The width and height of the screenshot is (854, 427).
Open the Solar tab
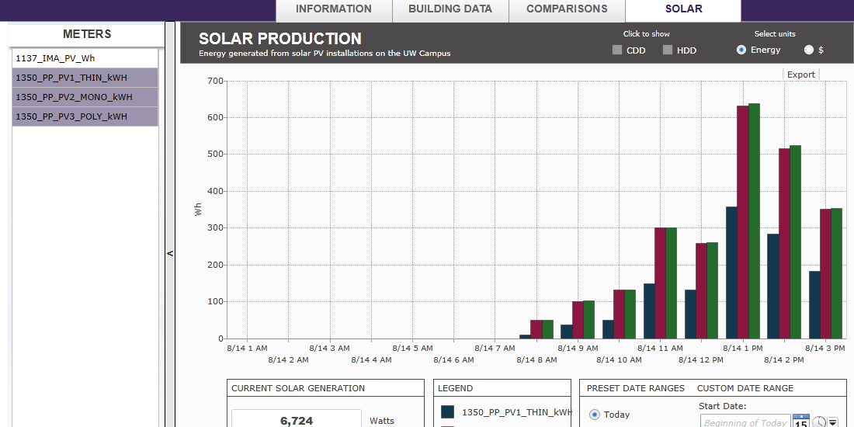[683, 9]
